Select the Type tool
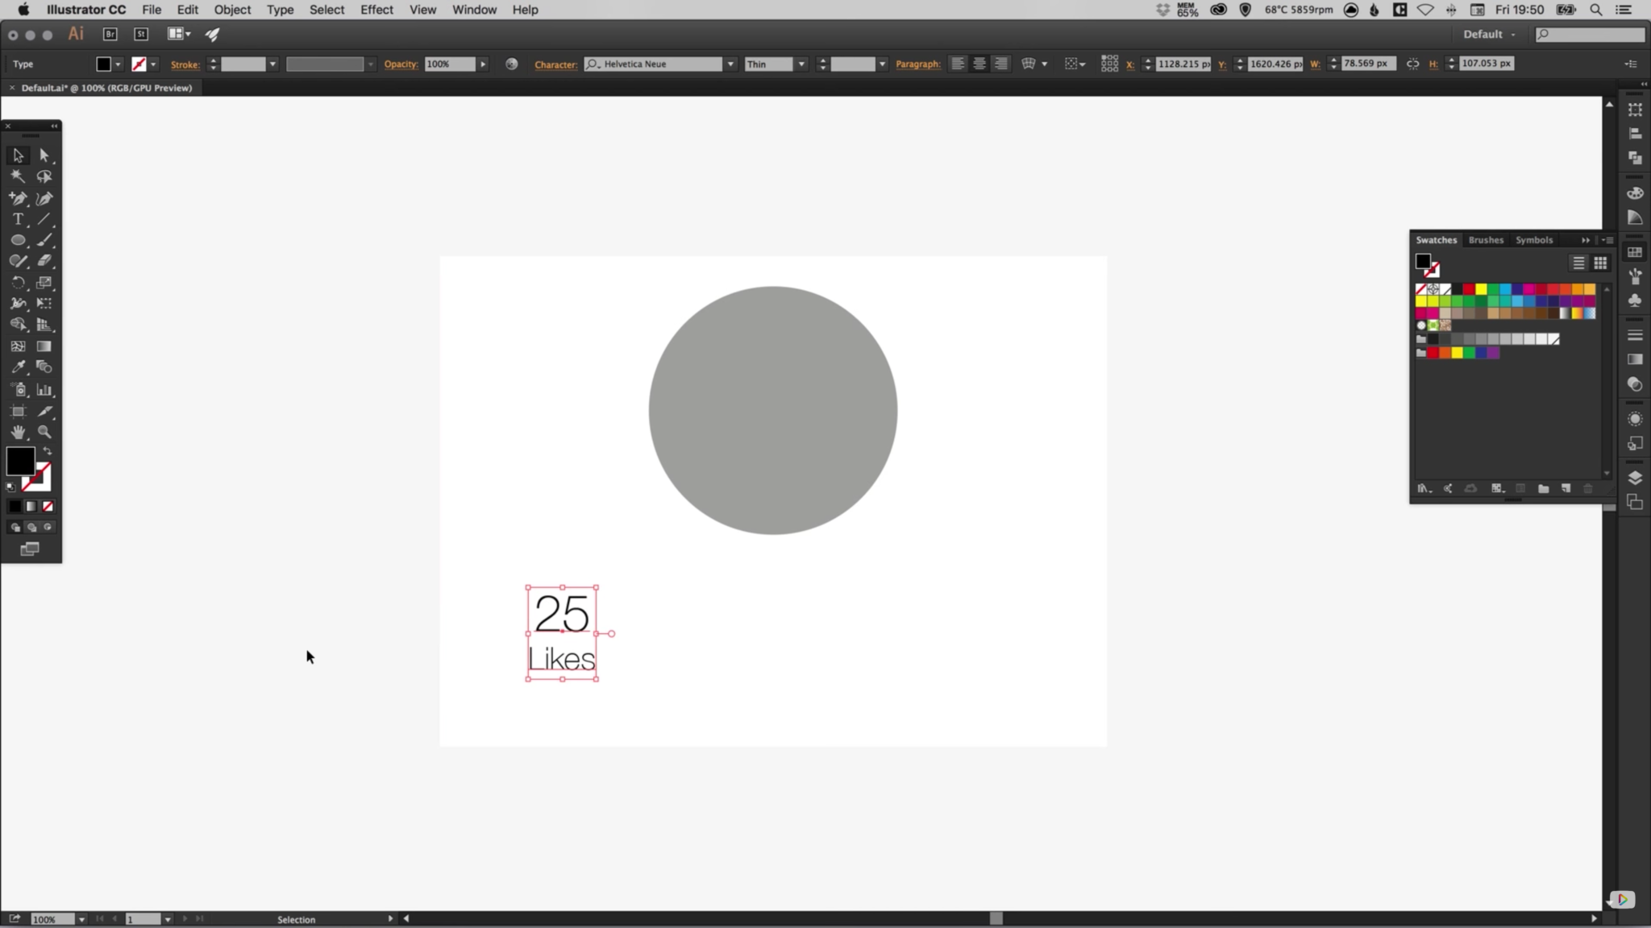1651x928 pixels. click(x=16, y=219)
